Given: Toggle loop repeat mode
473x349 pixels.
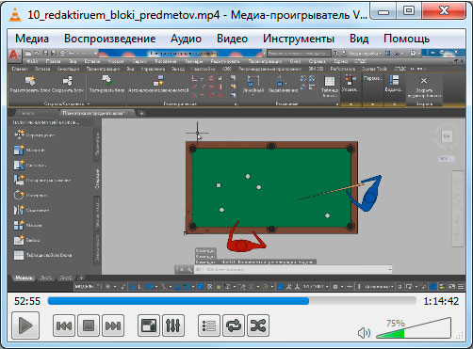Looking at the screenshot, I should point(234,325).
